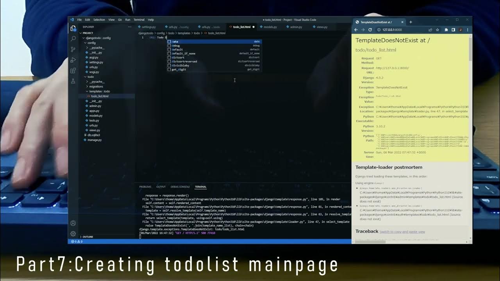Choose 'default_if_none' autocomplete suggestion
The width and height of the screenshot is (500, 281).
pyautogui.click(x=214, y=53)
